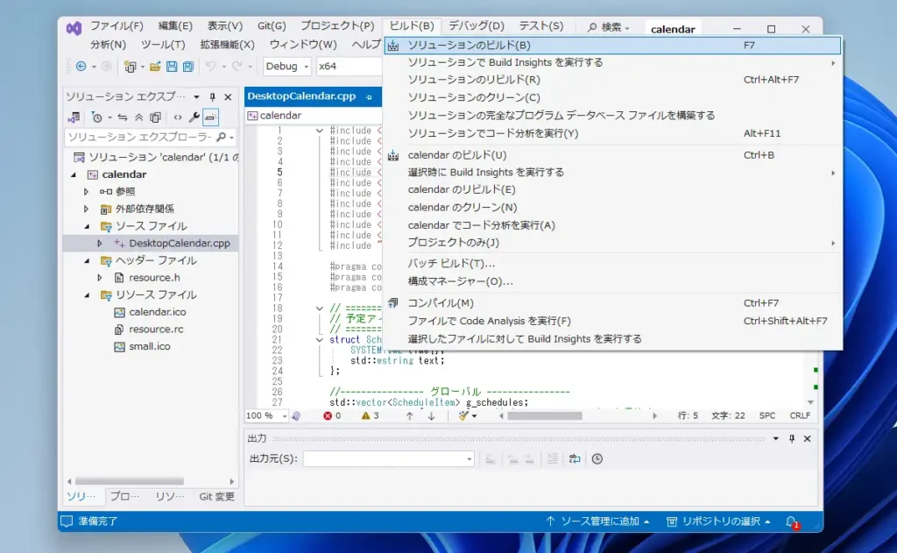
Task: Click the New Project toolbar icon
Action: tap(130, 67)
